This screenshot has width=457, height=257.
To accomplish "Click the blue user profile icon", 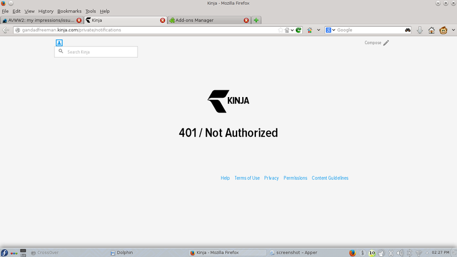I will click(59, 42).
